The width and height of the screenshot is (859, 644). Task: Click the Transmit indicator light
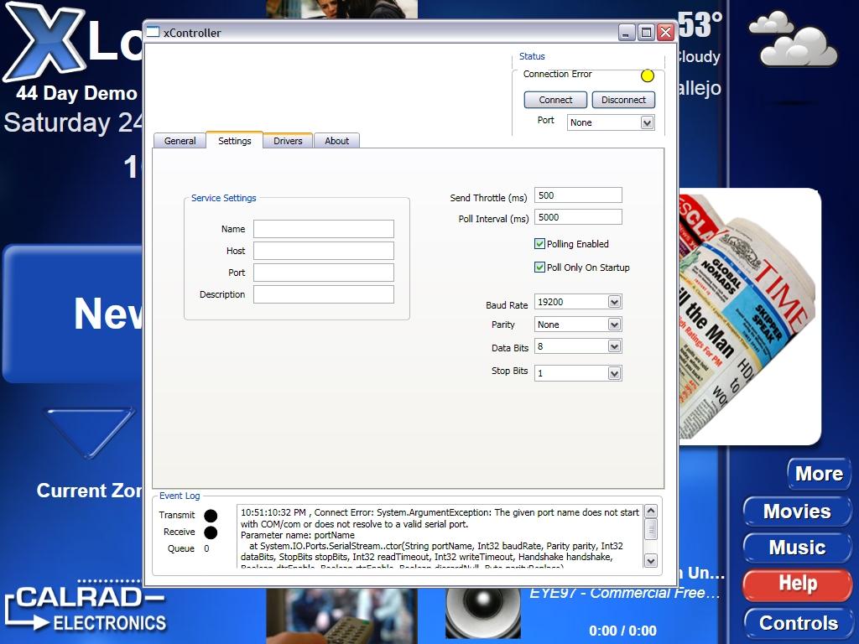point(211,516)
